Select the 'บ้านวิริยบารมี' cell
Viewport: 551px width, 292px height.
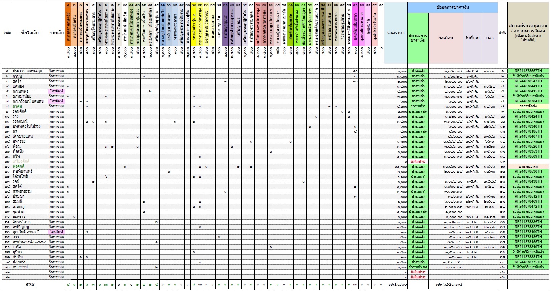pos(528,166)
